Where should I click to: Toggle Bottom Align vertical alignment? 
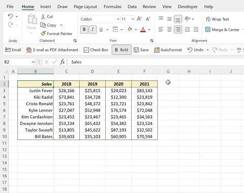click(x=178, y=19)
